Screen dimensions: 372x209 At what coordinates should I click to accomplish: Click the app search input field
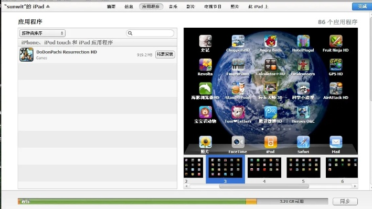[153, 33]
